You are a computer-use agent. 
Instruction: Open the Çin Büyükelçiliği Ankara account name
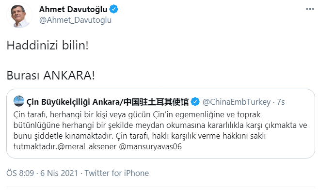click(108, 102)
